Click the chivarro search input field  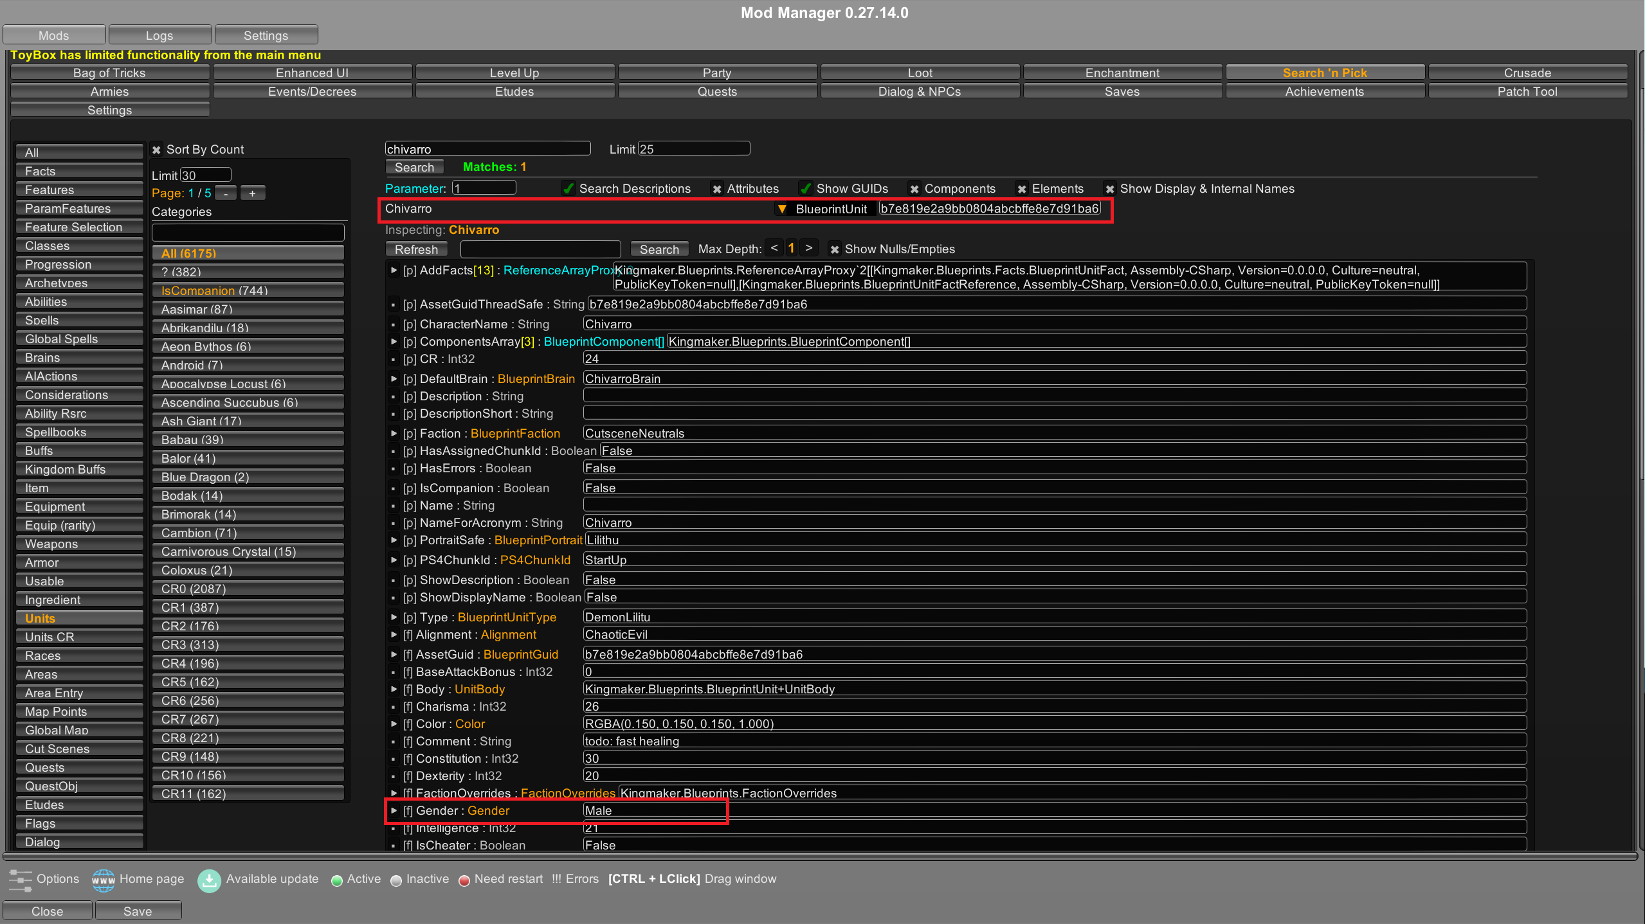pyautogui.click(x=487, y=149)
